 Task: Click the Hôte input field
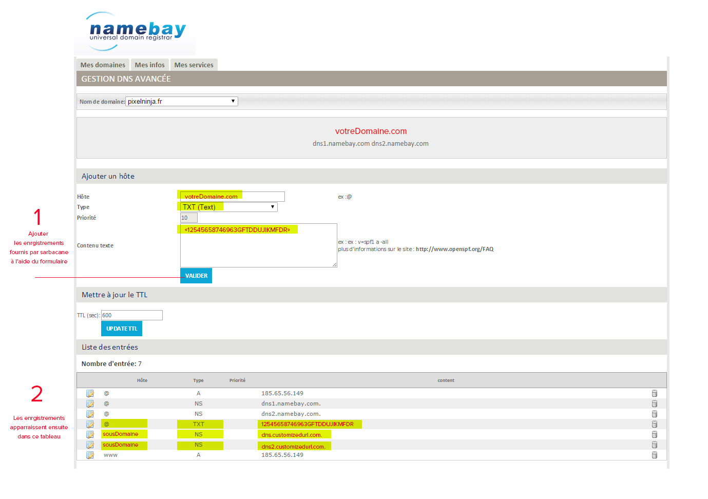233,197
